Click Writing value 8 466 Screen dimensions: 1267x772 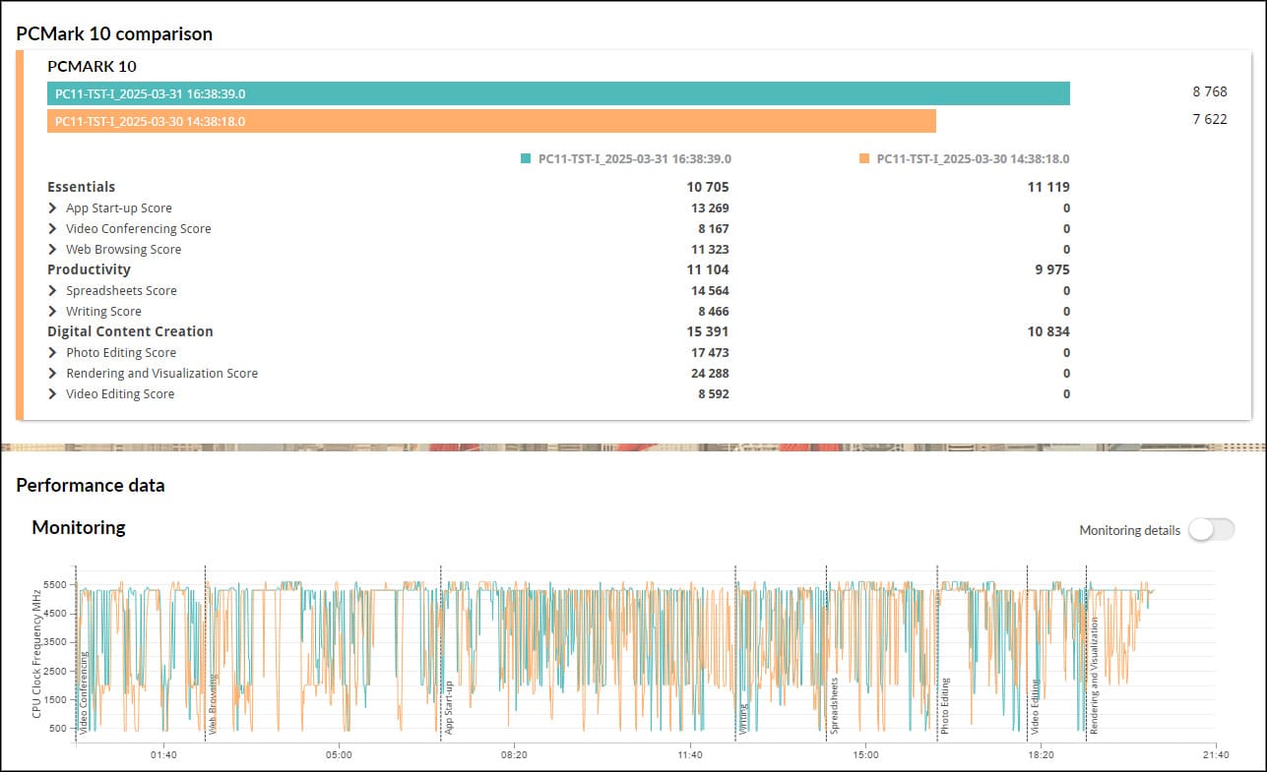[714, 312]
